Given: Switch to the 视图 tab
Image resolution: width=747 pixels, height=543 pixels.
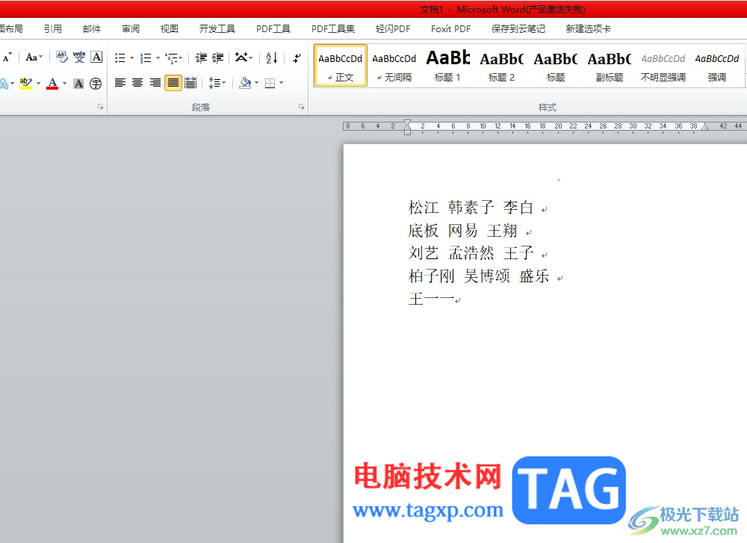Looking at the screenshot, I should click(169, 28).
